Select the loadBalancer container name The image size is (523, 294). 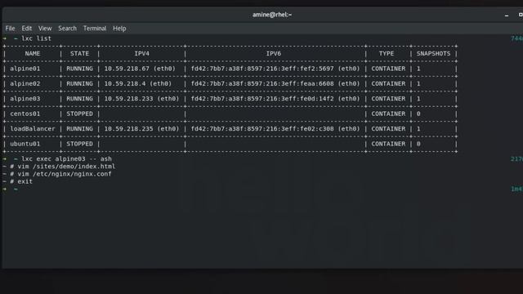click(33, 129)
